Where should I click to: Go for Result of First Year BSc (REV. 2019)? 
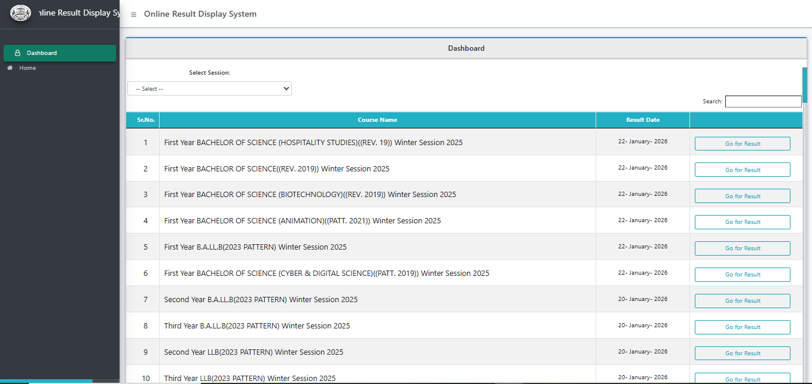(x=742, y=170)
